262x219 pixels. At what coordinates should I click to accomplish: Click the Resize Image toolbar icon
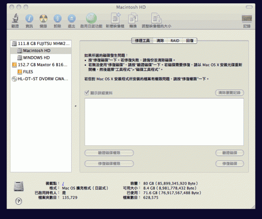(156, 18)
